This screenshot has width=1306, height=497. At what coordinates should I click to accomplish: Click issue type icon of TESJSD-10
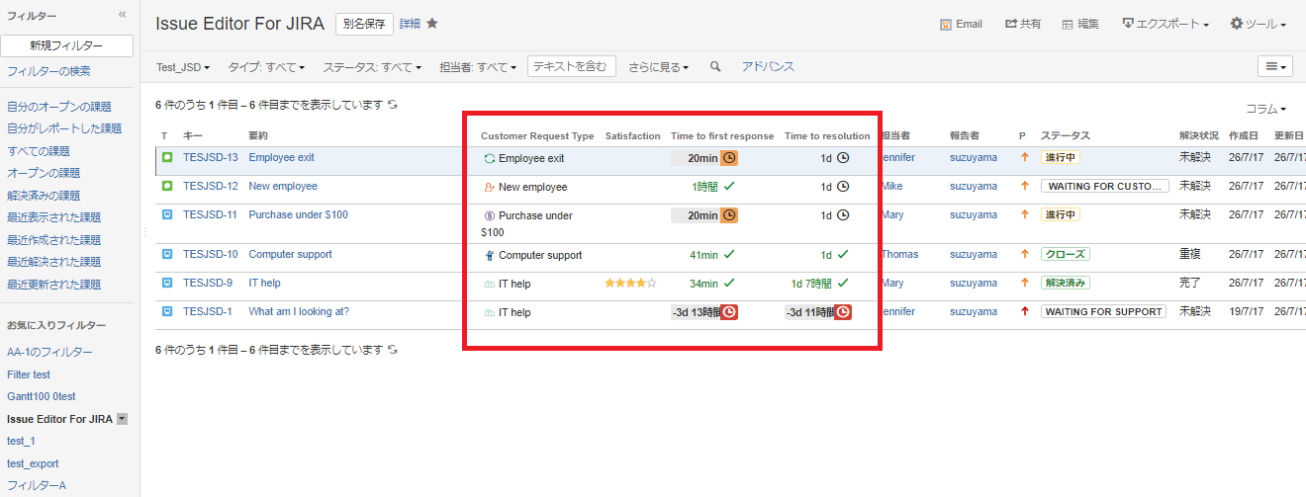pyautogui.click(x=167, y=254)
